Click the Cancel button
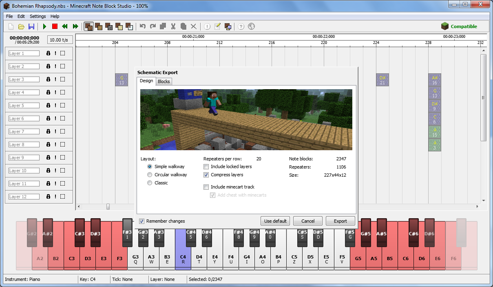Viewport: 493px width, 287px height. (x=308, y=221)
